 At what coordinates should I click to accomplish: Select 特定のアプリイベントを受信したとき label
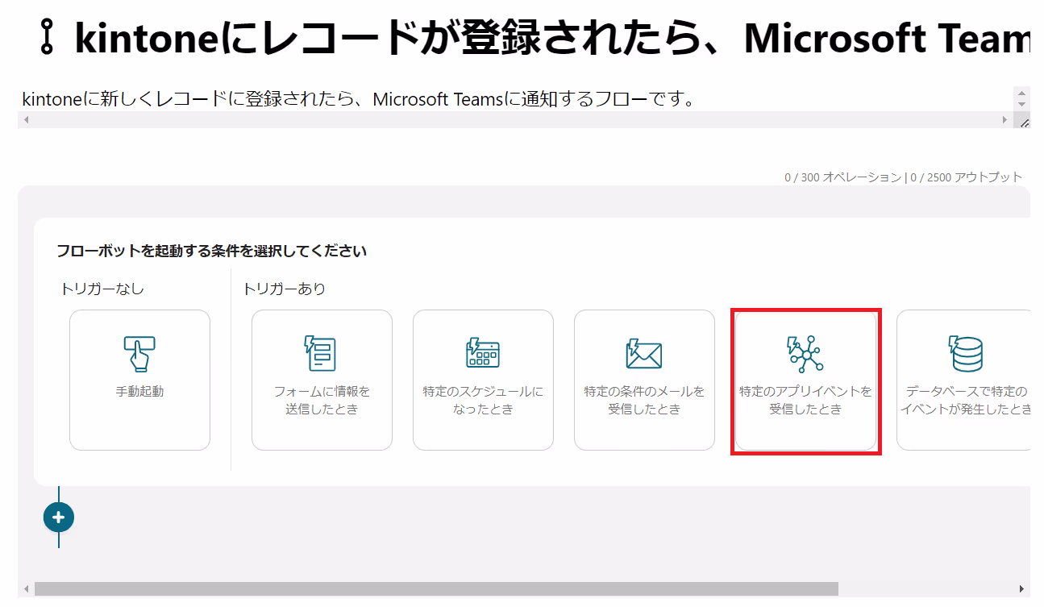805,401
